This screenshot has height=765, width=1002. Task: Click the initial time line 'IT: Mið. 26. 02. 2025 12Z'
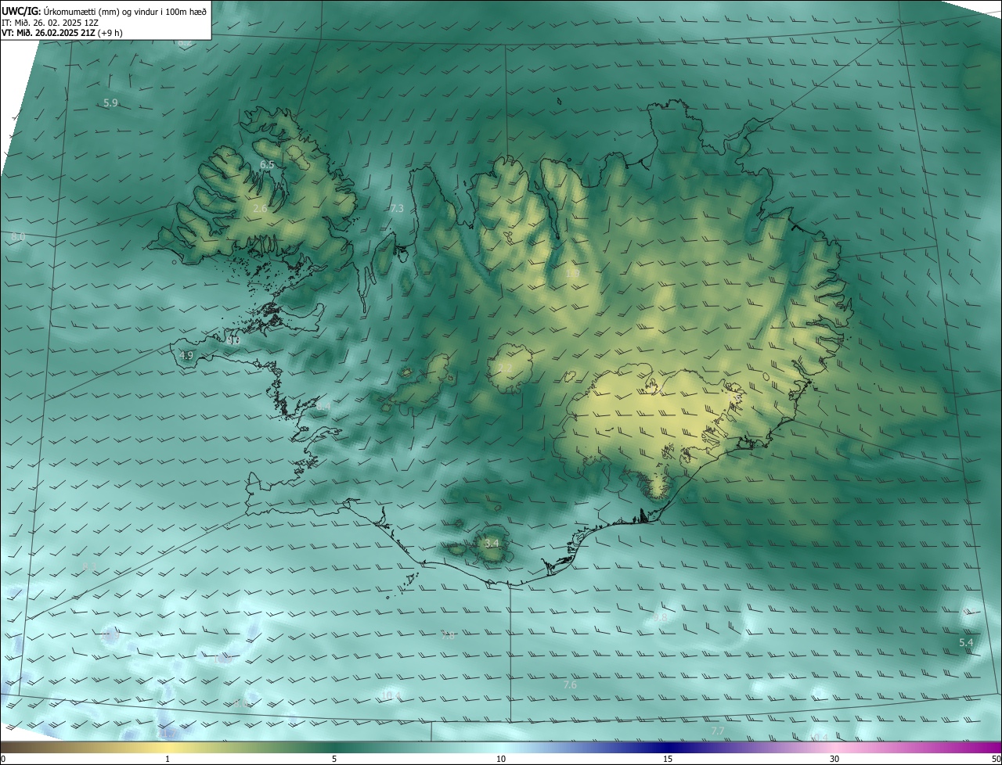tap(50, 23)
